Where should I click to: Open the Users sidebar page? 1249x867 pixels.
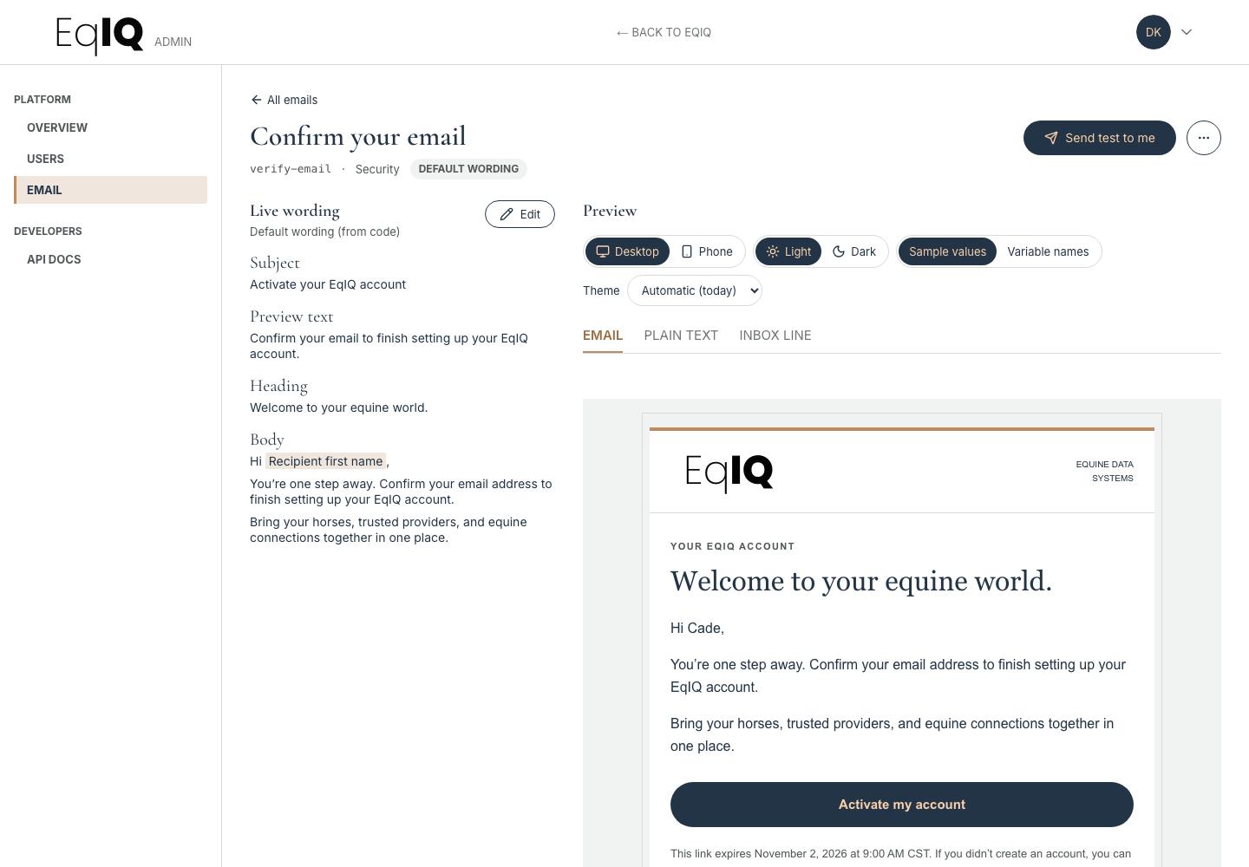tap(110, 159)
